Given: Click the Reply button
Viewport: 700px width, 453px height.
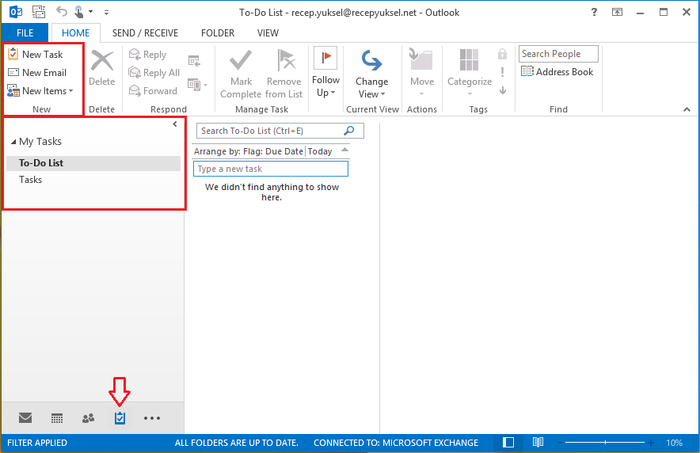Looking at the screenshot, I should 148,55.
